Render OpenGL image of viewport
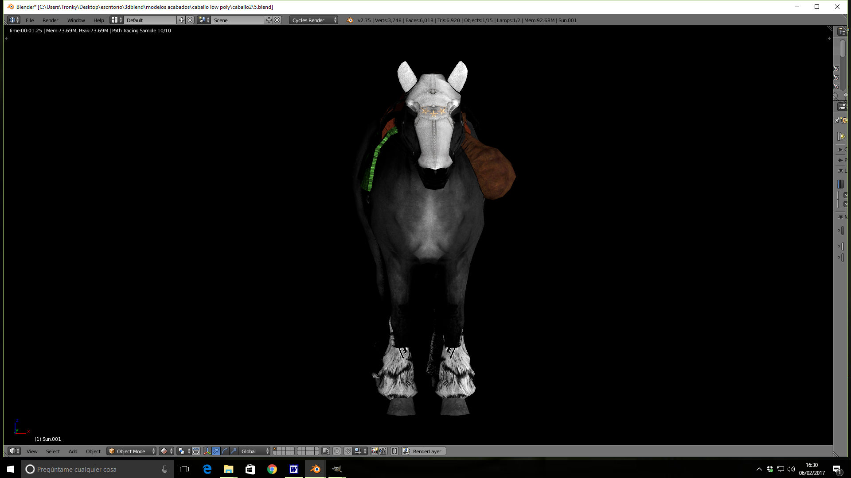The height and width of the screenshot is (478, 851). pos(374,451)
